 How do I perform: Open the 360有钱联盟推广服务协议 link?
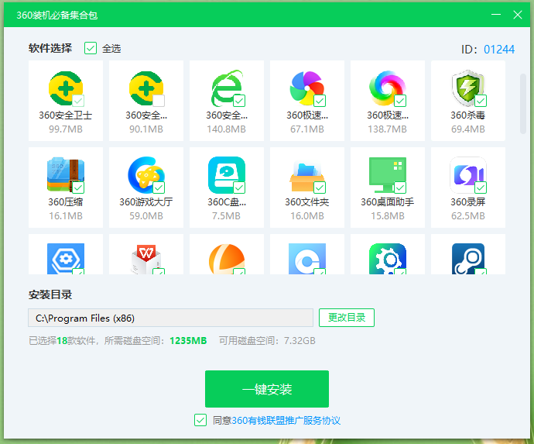pos(286,421)
